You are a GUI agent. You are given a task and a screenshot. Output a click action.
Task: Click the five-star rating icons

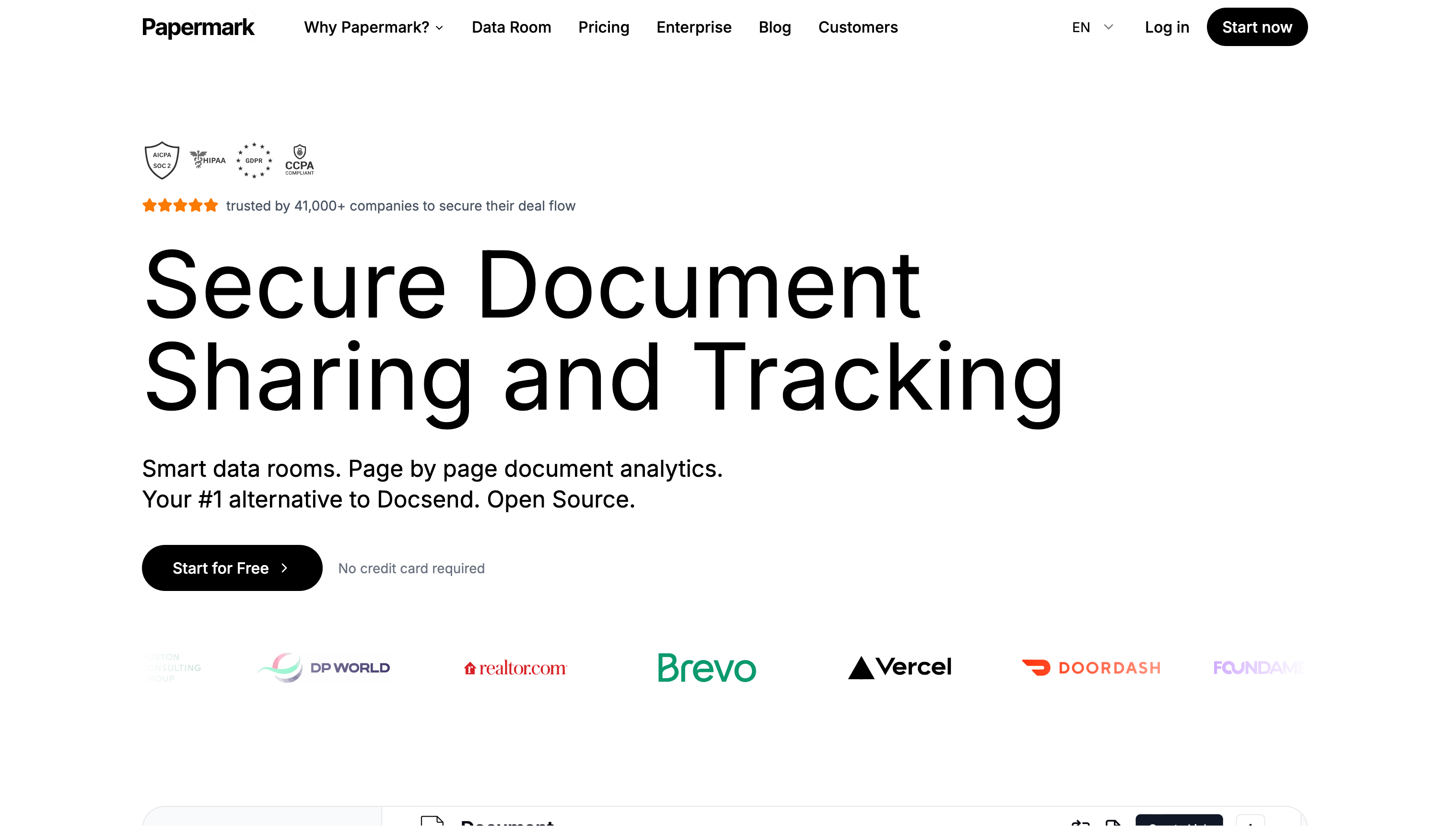click(x=180, y=205)
